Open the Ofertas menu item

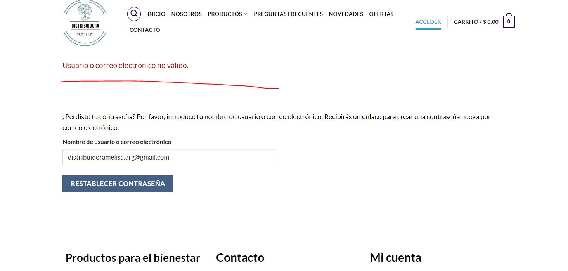(381, 14)
